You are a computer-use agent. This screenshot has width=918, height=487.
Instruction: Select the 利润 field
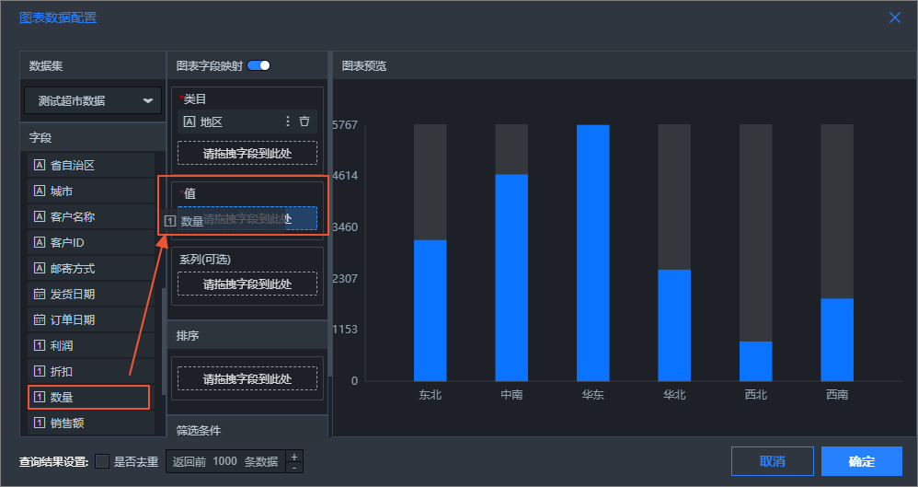click(91, 346)
